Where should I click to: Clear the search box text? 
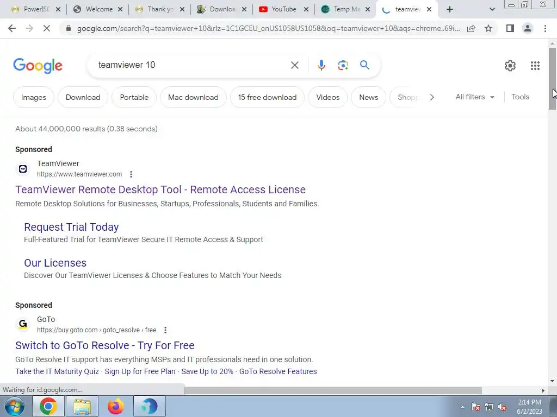pyautogui.click(x=294, y=65)
